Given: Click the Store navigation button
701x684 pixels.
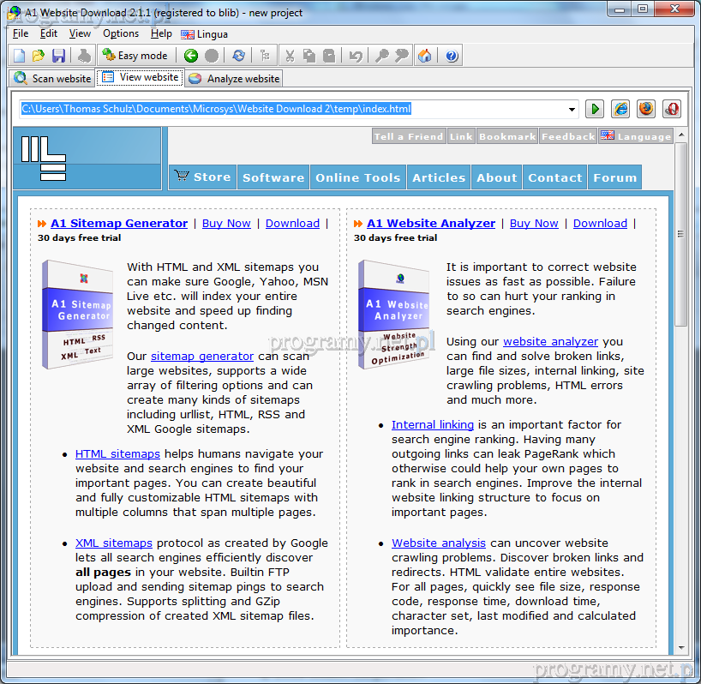Looking at the screenshot, I should click(x=202, y=177).
